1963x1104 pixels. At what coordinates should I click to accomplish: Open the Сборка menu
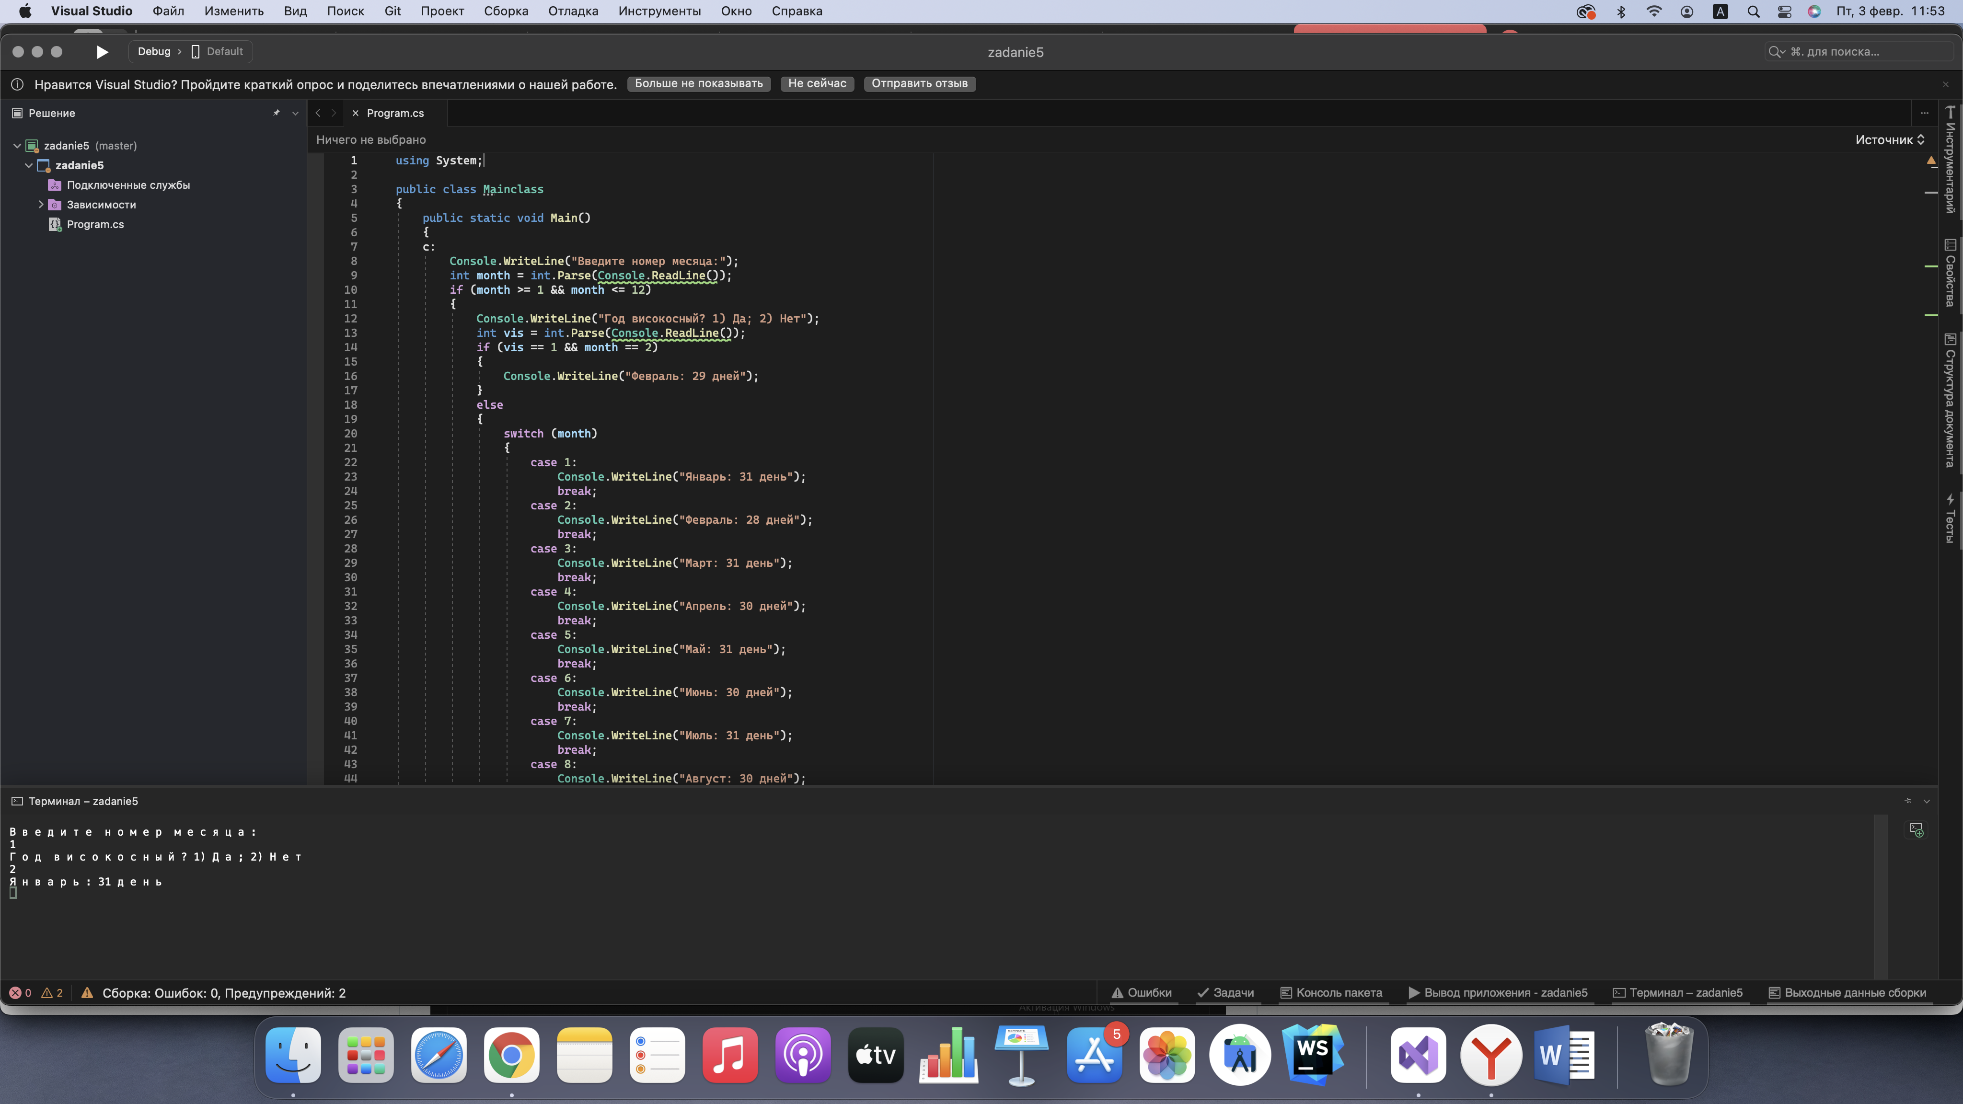pos(506,11)
